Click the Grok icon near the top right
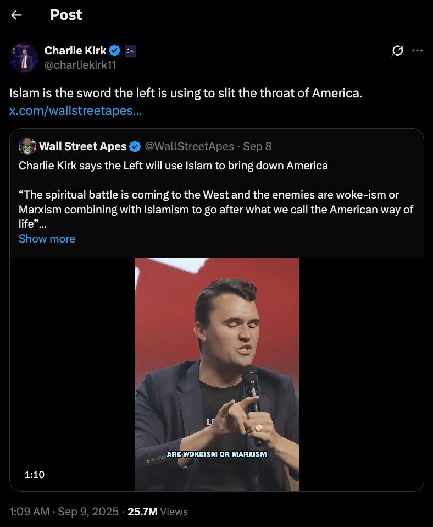433x527 pixels. [397, 51]
